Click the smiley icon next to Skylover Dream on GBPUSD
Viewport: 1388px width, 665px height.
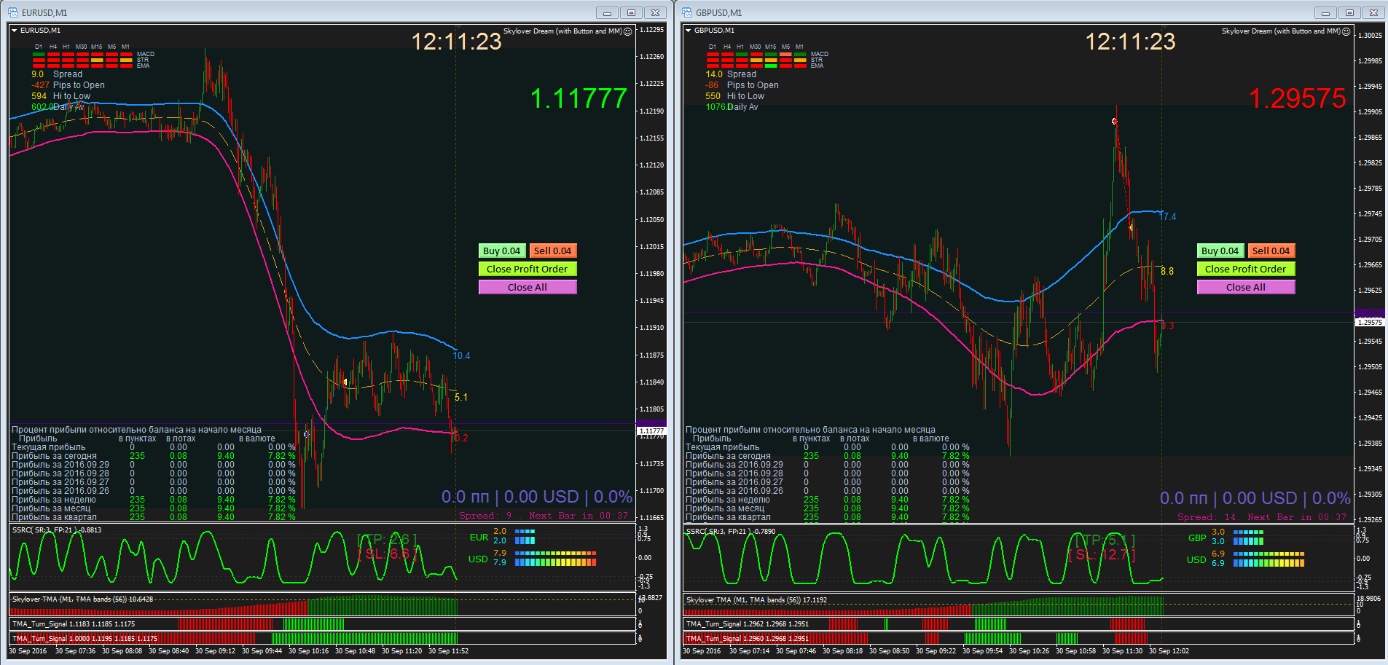tap(1346, 31)
